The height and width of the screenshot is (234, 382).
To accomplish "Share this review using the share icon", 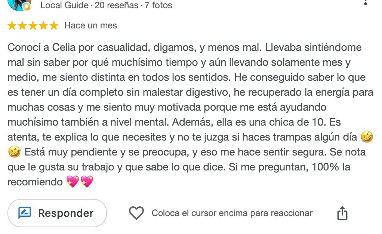I will pyautogui.click(x=342, y=213).
